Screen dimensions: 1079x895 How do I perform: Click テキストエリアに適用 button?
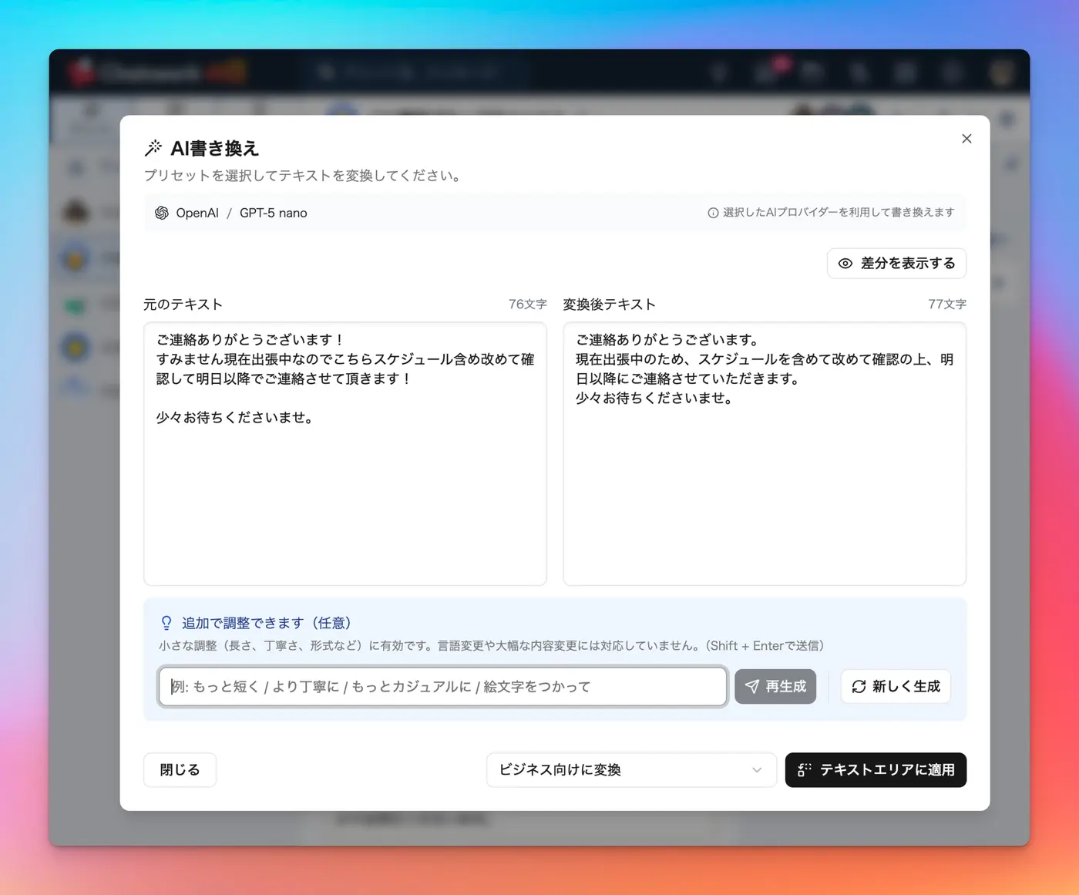[x=876, y=769]
